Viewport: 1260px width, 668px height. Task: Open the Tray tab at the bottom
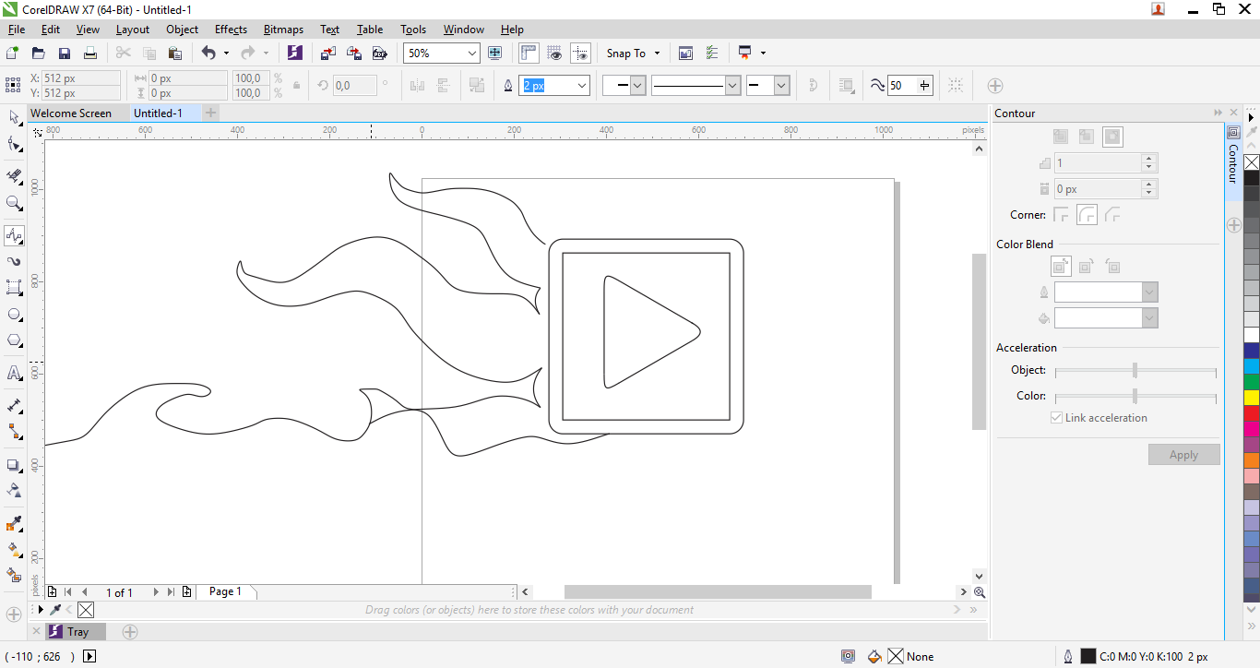click(76, 632)
